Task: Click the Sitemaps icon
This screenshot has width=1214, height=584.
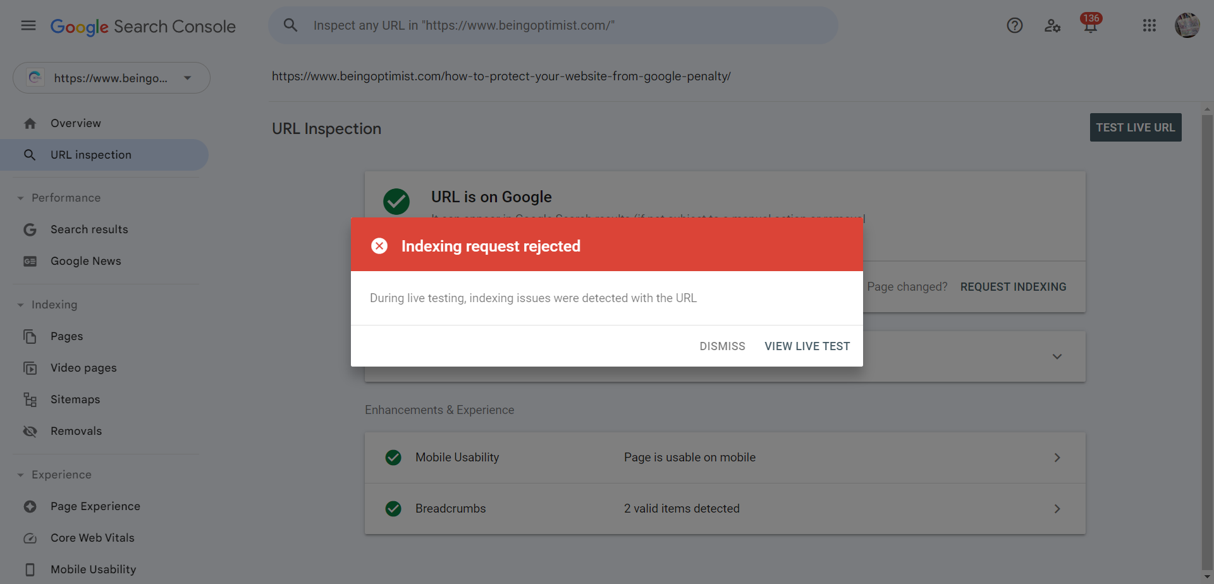Action: pyautogui.click(x=30, y=399)
